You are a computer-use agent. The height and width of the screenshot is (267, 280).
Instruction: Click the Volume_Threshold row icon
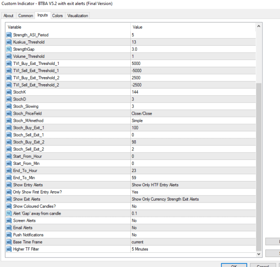coord(9,56)
